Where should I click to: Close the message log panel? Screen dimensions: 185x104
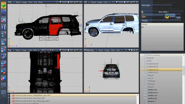click(x=8, y=95)
